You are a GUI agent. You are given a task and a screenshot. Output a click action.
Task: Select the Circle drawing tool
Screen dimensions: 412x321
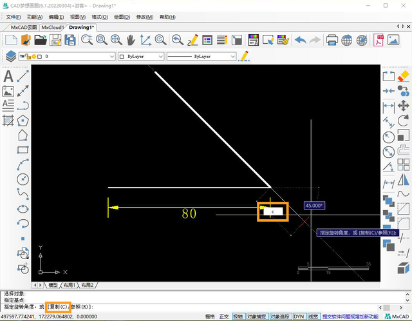point(23,179)
